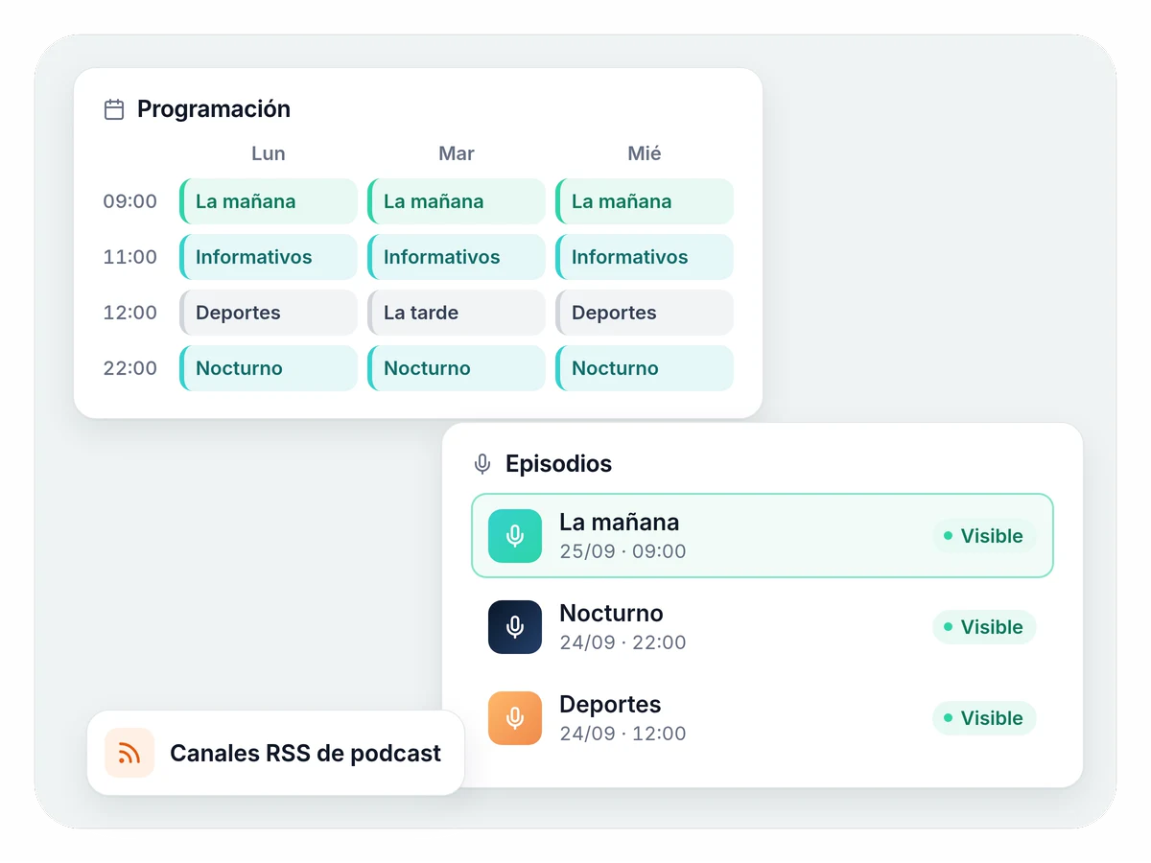This screenshot has height=863, width=1151.
Task: Open La tarde slot on Mar
Action: tap(457, 313)
